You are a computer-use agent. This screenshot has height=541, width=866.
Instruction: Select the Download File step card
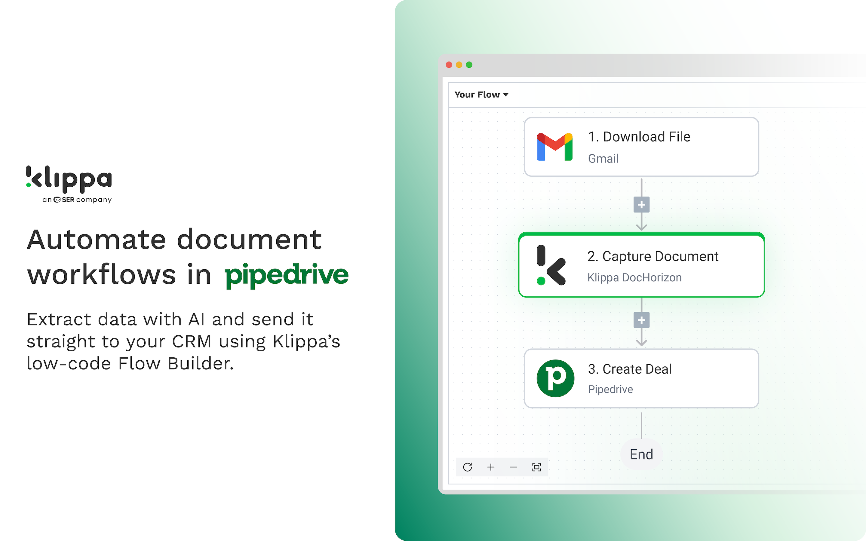tap(641, 147)
